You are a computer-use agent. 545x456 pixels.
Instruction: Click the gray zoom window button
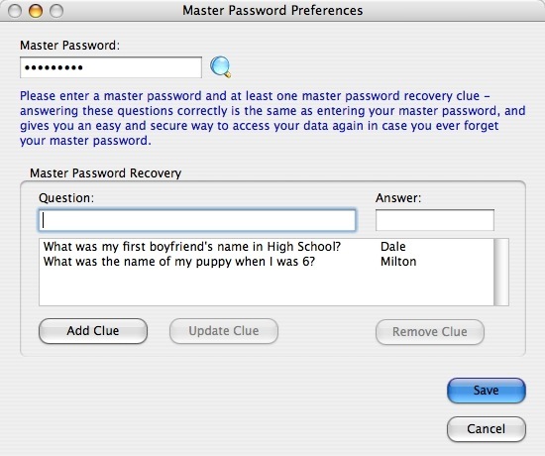pos(56,11)
